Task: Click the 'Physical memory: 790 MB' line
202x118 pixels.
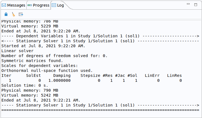Action: pos(30,90)
